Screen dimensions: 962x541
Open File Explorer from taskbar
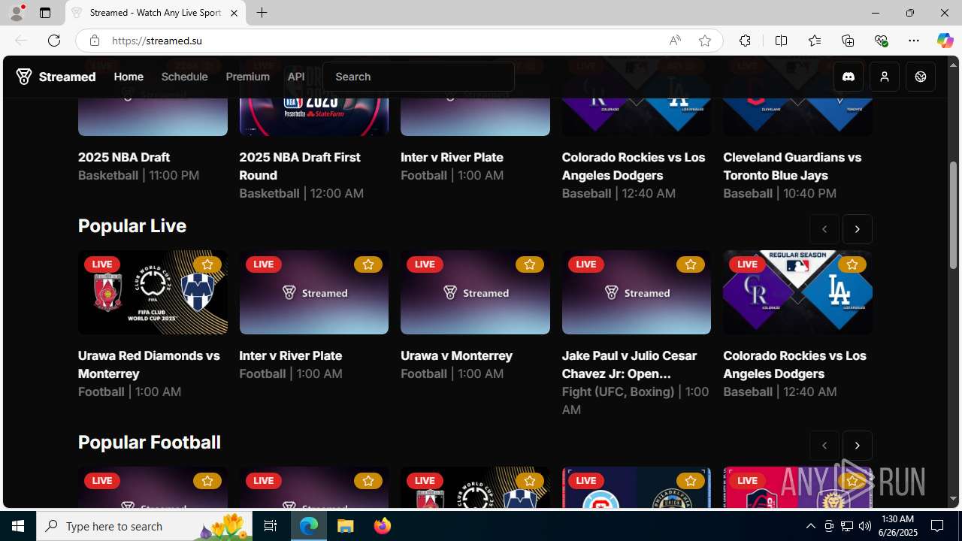tap(346, 526)
